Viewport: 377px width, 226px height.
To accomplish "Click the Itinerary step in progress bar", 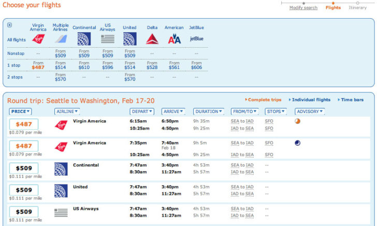I will tap(358, 8).
